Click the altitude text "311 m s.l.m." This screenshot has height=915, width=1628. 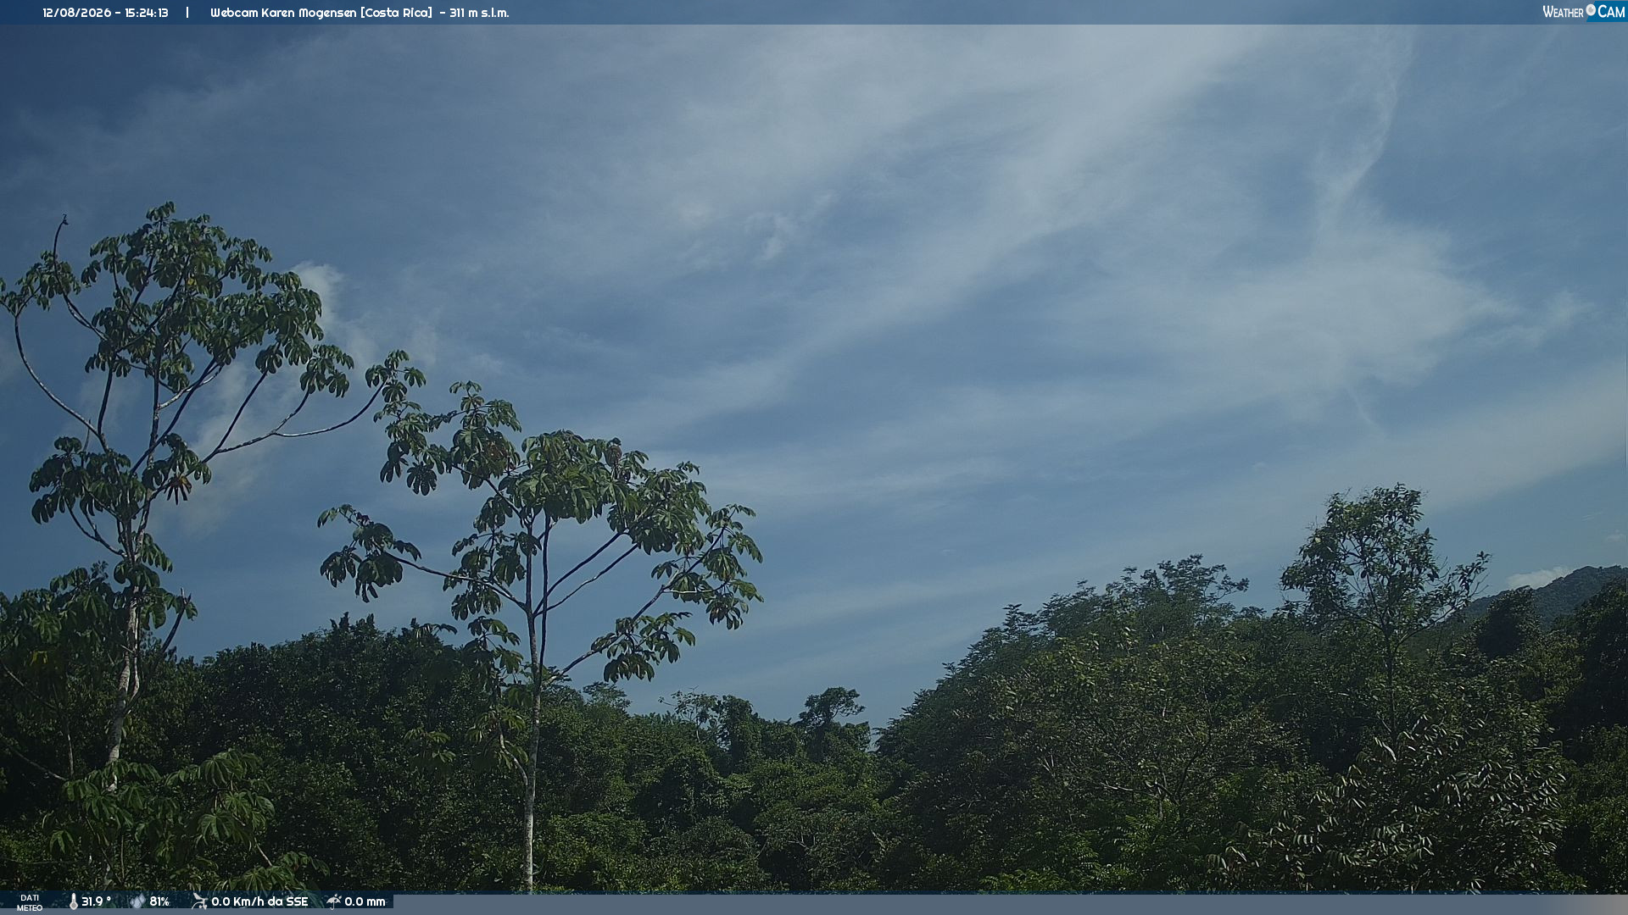click(x=479, y=13)
